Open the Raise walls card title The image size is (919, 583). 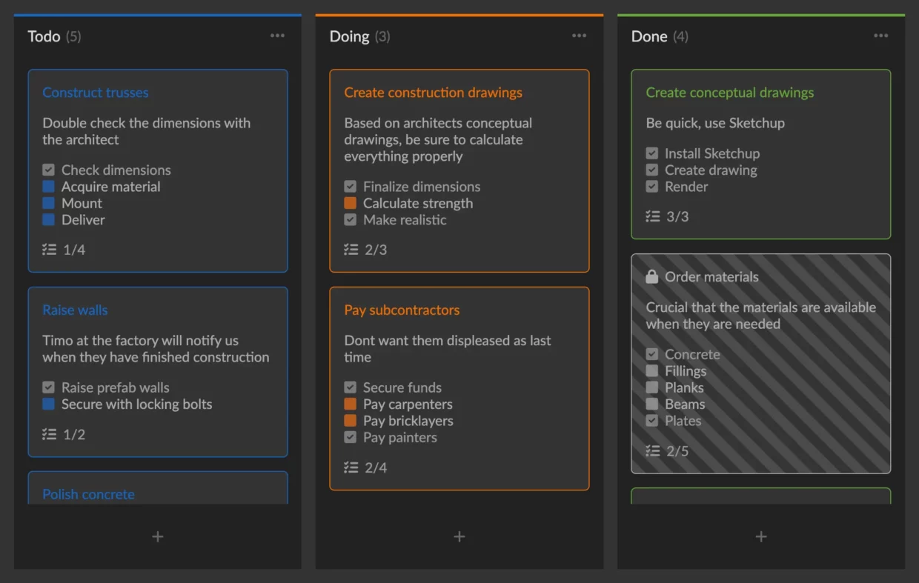click(x=75, y=310)
